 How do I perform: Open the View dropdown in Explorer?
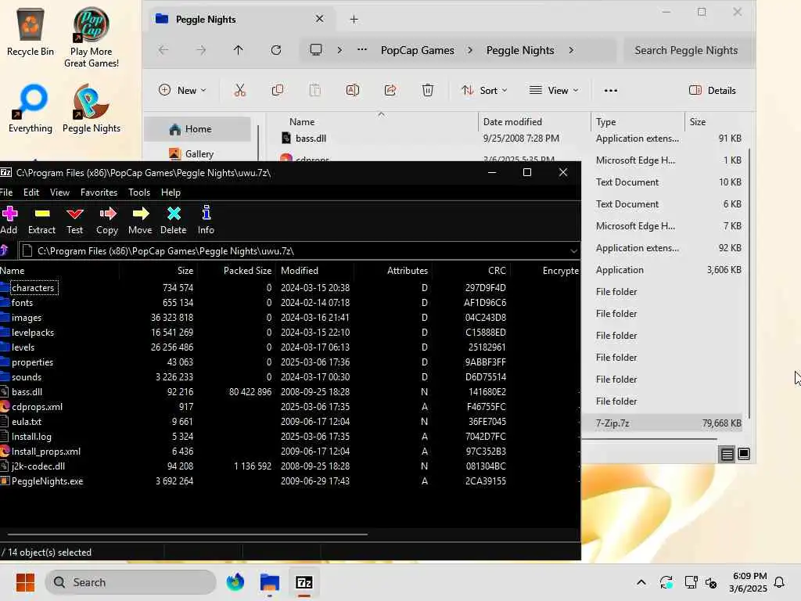(555, 91)
